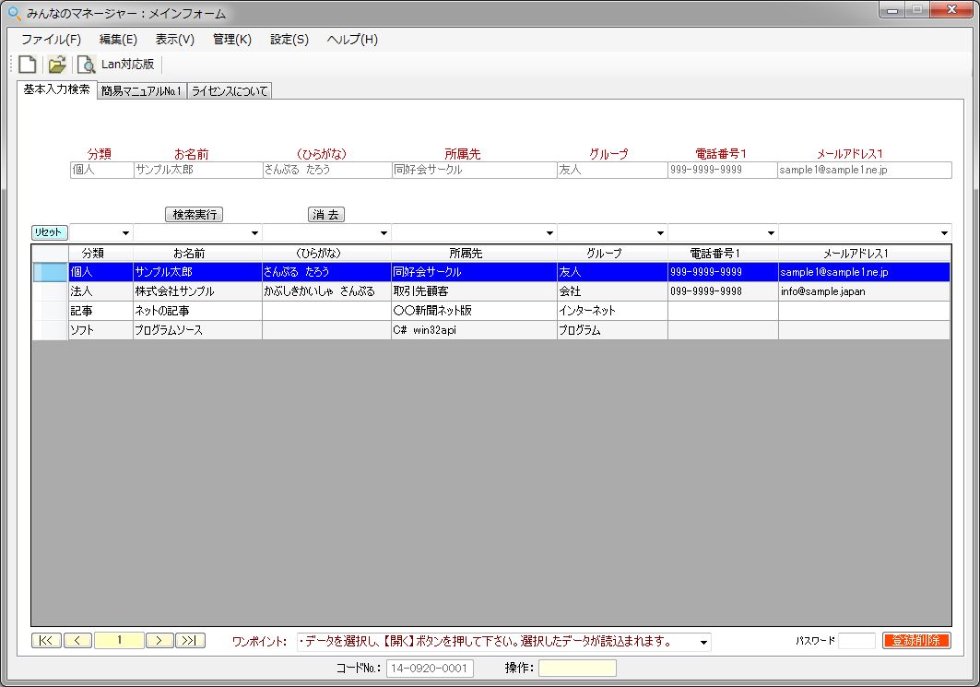The image size is (980, 687).
Task: Click the リセット reset button
Action: [x=50, y=232]
